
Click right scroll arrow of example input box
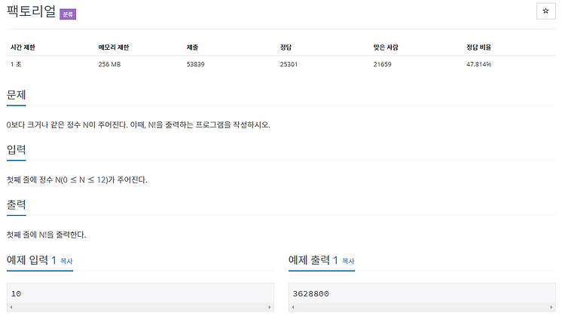(x=270, y=307)
